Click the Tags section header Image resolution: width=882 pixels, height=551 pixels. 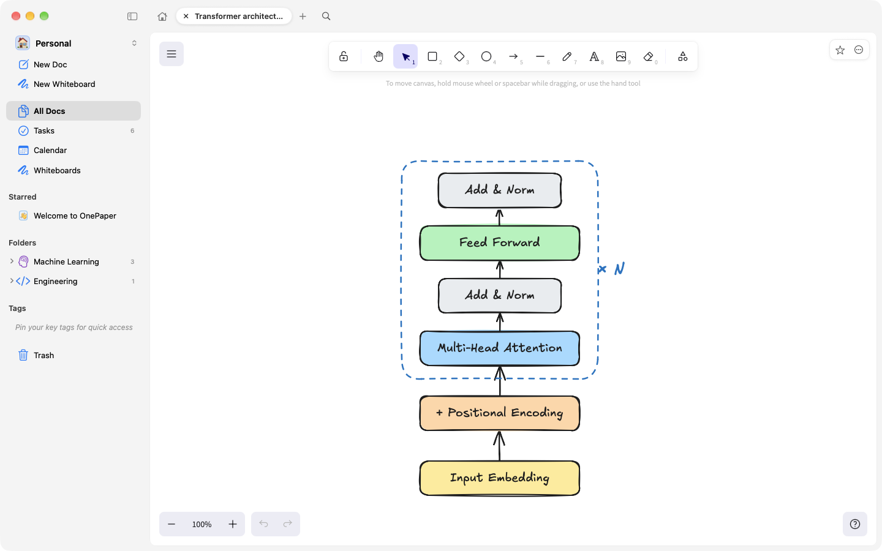tap(17, 308)
